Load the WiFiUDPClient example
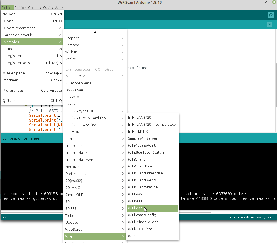 pos(153,229)
